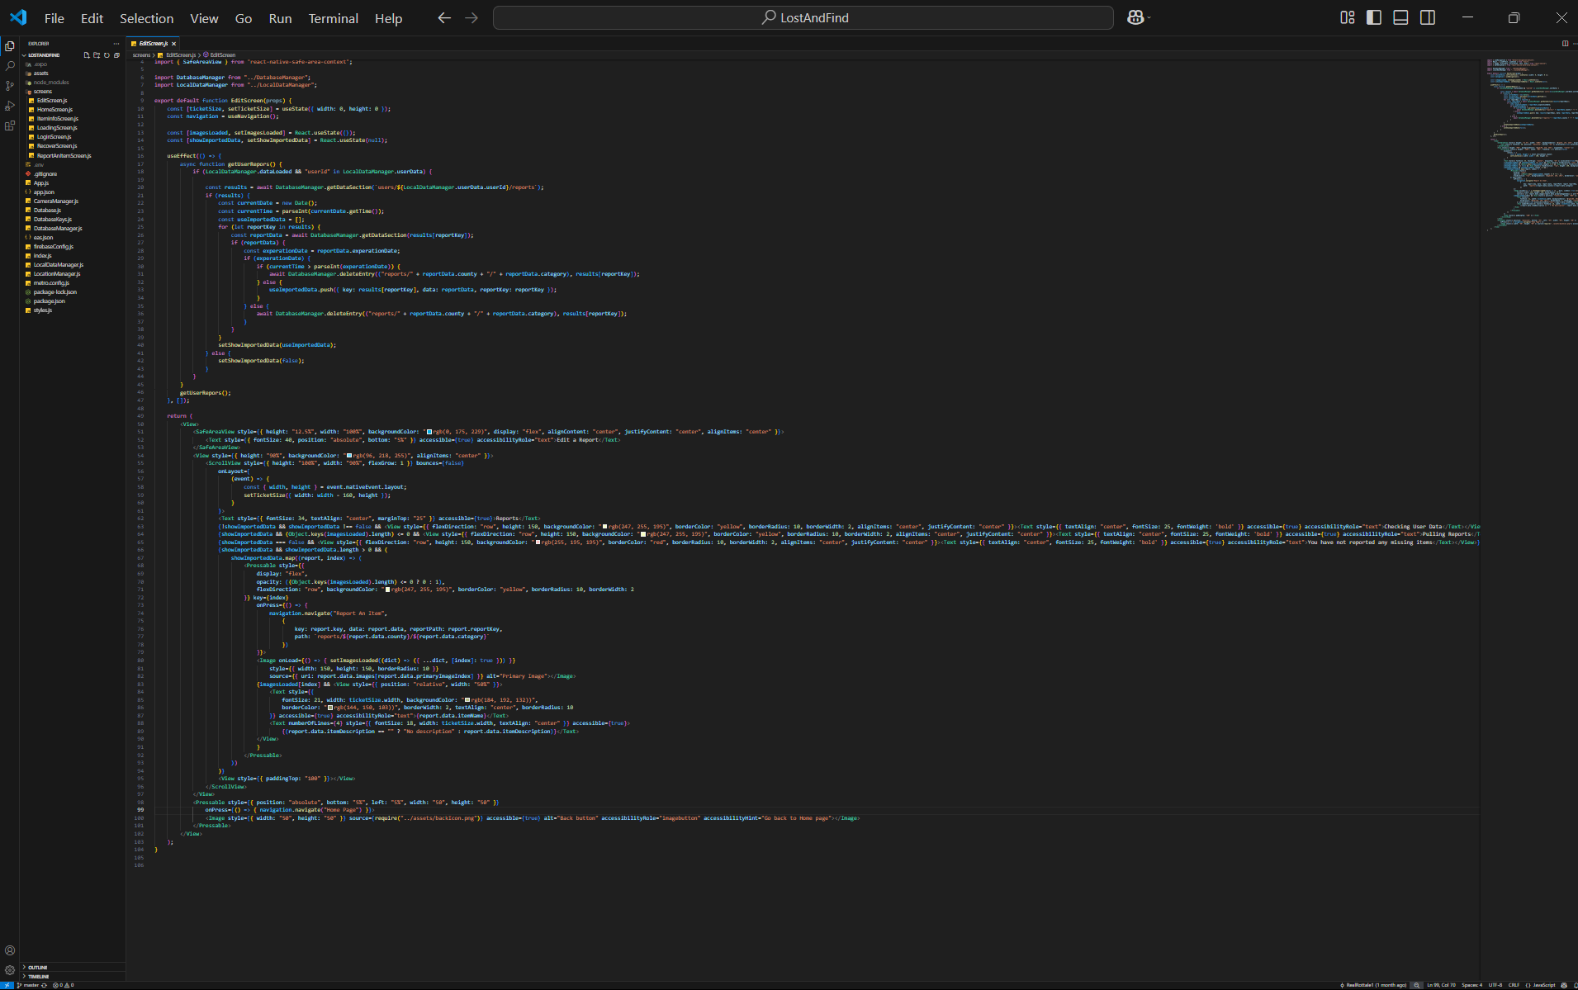This screenshot has height=990, width=1578.
Task: Open the Terminal menu
Action: 334,18
